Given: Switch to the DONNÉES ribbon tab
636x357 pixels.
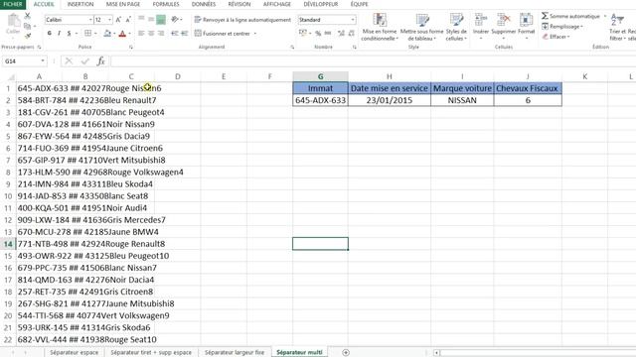Looking at the screenshot, I should [x=204, y=4].
